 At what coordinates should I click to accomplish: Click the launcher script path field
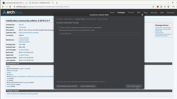[100, 34]
